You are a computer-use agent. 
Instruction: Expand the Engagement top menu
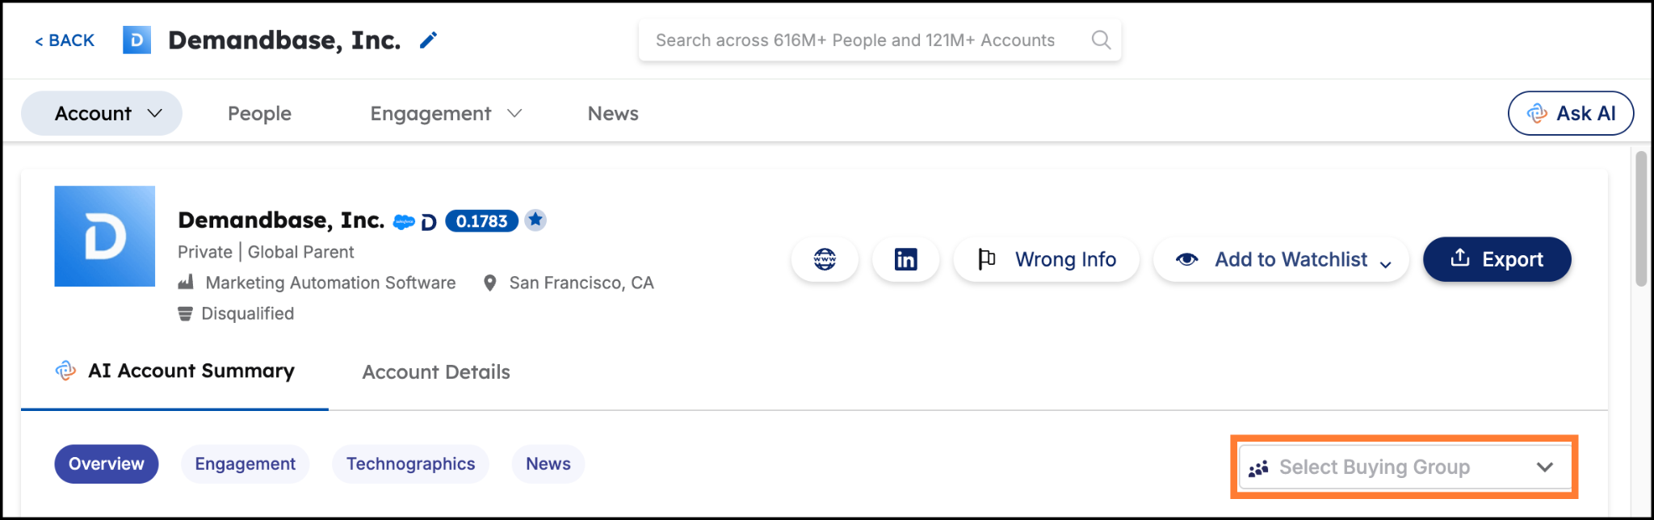tap(446, 114)
